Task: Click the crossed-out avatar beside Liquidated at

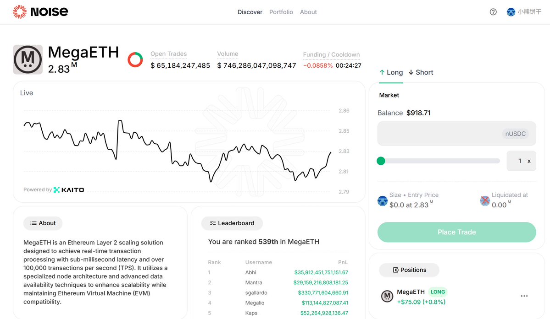Action: point(485,201)
